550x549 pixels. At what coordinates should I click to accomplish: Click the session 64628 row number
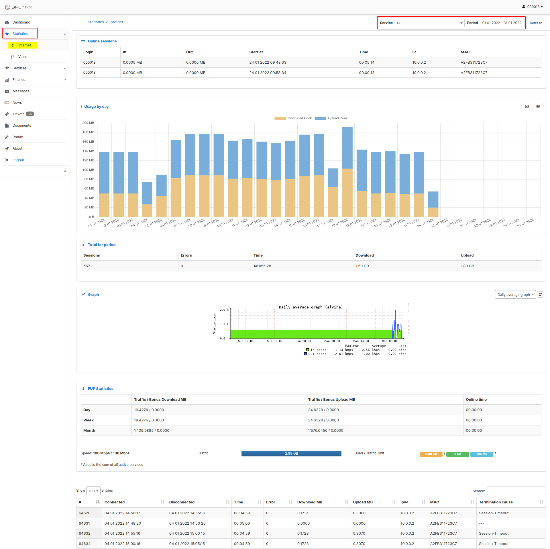[x=85, y=513]
